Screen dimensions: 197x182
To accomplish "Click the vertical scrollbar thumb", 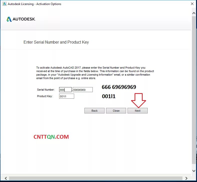I will click(x=194, y=90).
